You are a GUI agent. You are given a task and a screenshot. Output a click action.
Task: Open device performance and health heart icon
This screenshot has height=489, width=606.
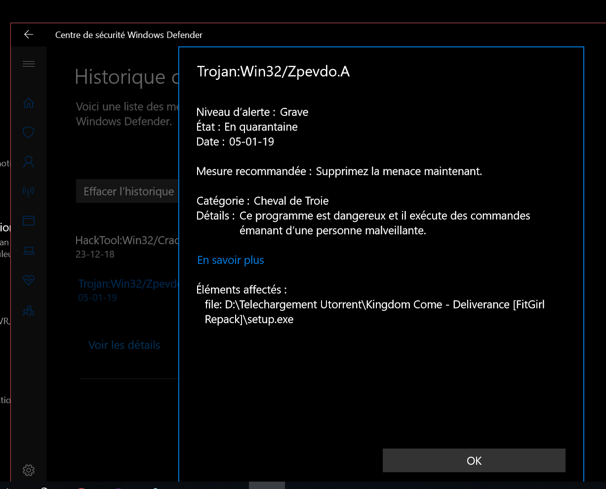click(x=29, y=280)
